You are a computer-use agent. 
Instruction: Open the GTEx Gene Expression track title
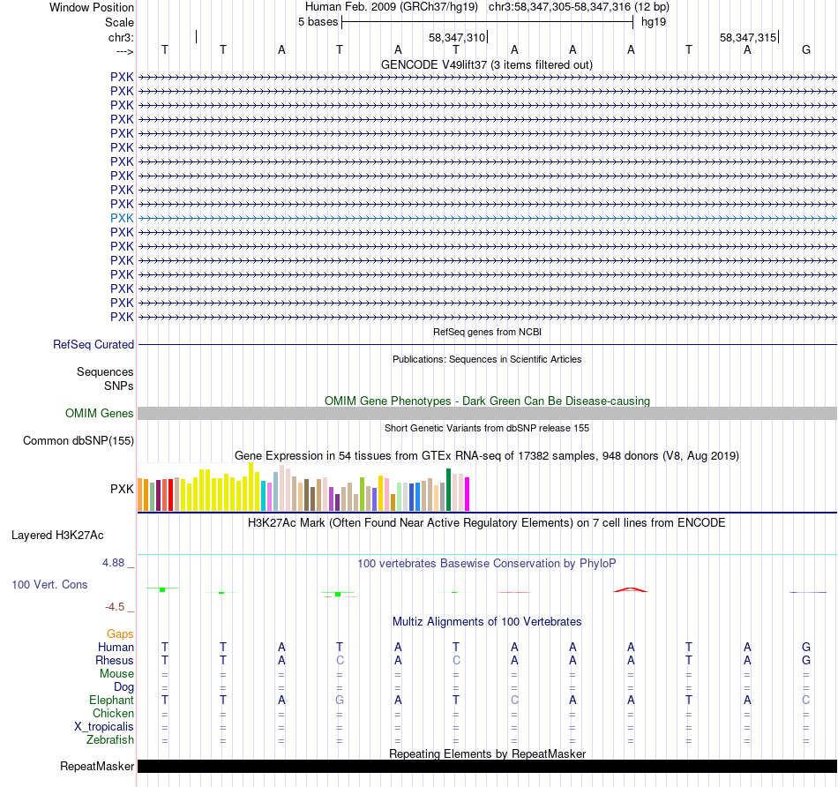pyautogui.click(x=487, y=455)
